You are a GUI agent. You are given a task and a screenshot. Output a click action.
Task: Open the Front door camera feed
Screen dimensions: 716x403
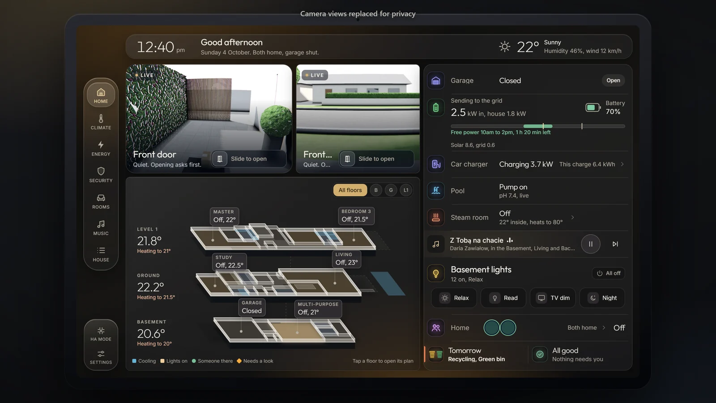coord(209,119)
